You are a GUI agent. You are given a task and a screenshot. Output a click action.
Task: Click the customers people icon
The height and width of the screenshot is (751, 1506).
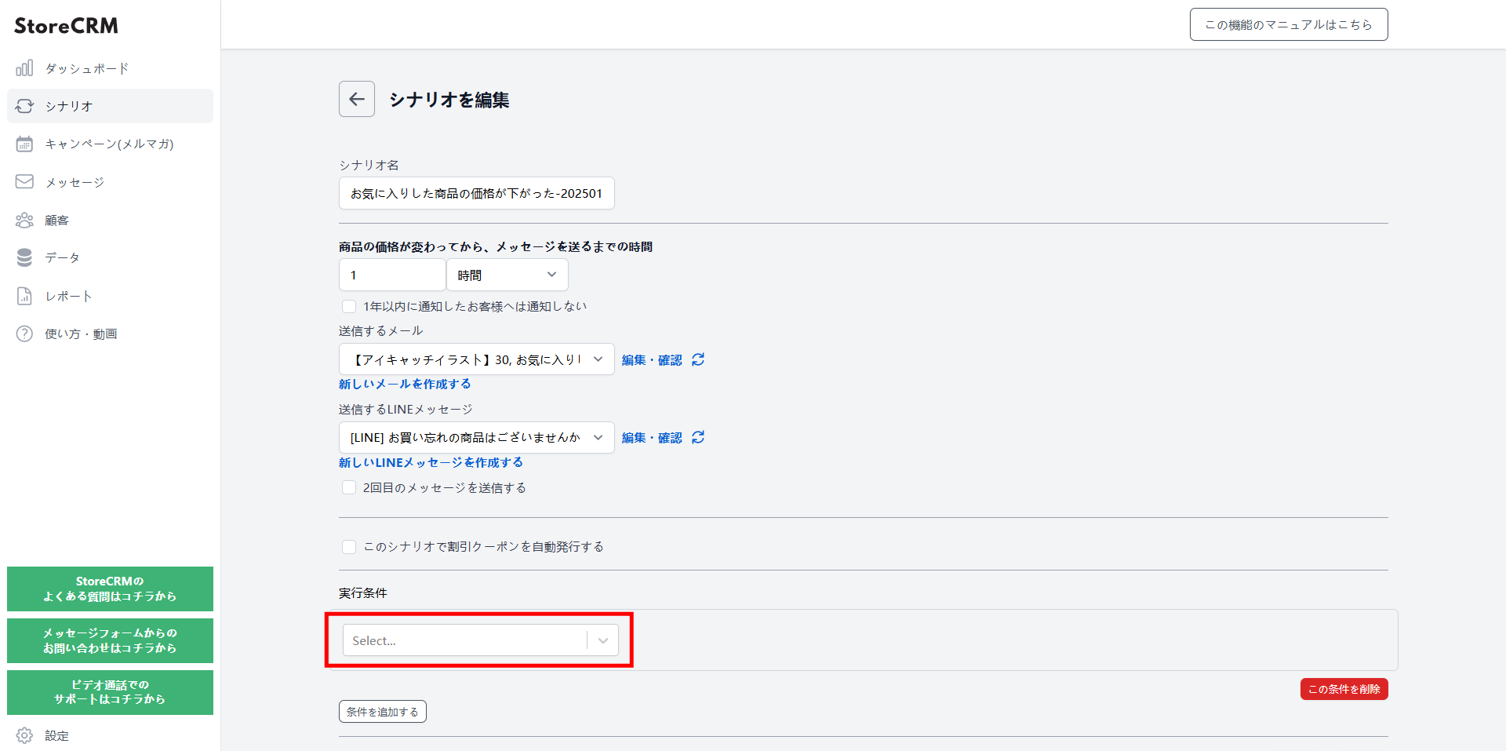pos(24,220)
